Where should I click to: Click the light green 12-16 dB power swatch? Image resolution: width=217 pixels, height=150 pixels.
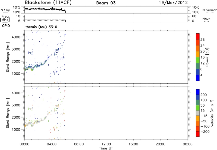(x=198, y=60)
